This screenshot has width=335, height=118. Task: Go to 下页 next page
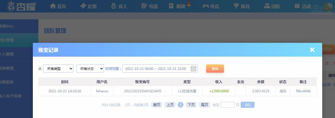click(191, 105)
